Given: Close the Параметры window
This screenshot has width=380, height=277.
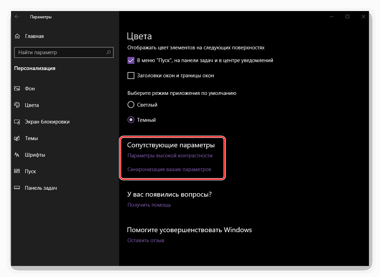Looking at the screenshot, I should (363, 17).
